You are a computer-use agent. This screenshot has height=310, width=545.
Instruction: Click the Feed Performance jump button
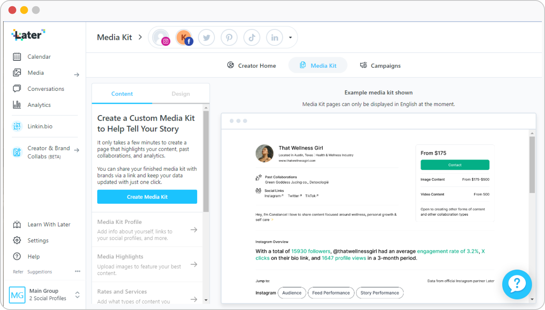point(331,293)
